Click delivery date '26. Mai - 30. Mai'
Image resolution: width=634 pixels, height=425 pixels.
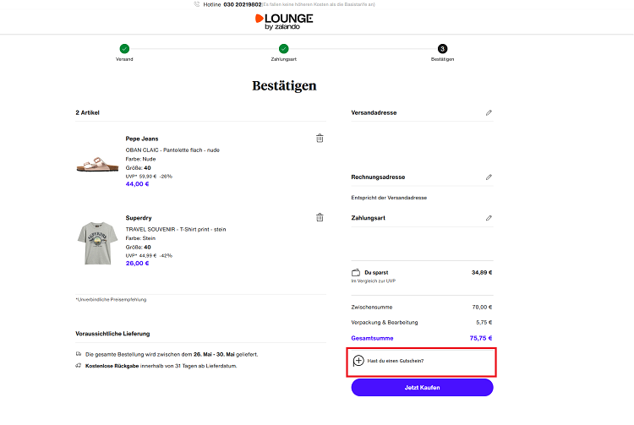214,354
